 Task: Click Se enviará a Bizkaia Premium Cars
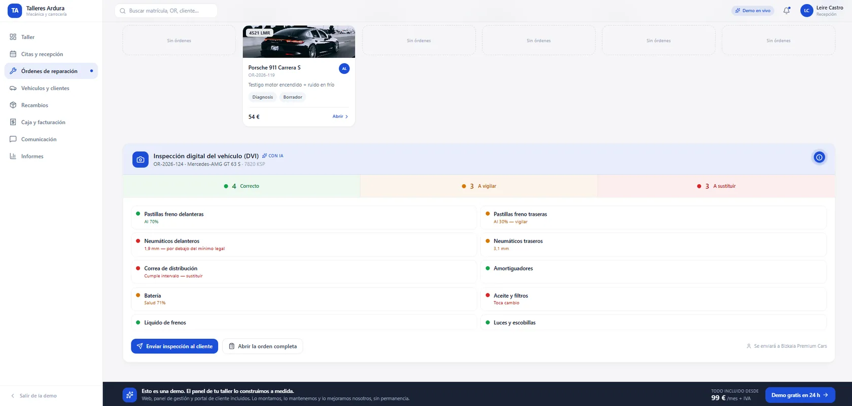click(x=787, y=346)
